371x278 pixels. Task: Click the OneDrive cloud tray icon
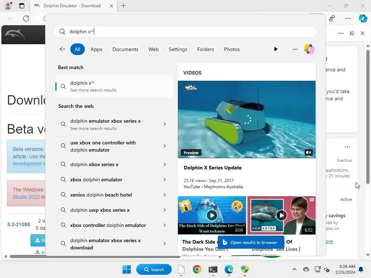[306, 269]
